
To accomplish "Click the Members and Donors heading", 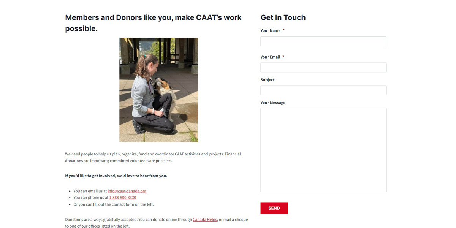I will (153, 23).
